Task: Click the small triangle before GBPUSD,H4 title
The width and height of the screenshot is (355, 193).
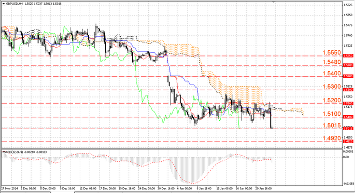Action: (x=4, y=4)
